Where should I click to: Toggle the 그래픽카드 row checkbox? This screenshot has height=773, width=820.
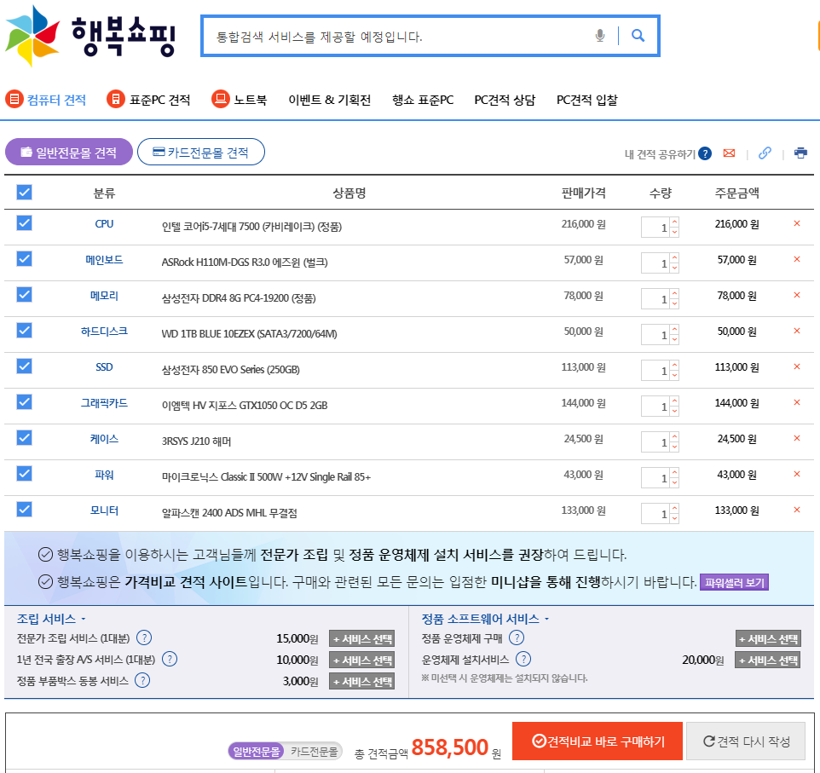point(24,402)
